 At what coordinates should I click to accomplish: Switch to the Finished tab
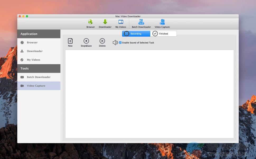163,34
